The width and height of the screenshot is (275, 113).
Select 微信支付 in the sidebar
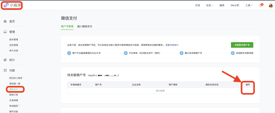(14, 89)
